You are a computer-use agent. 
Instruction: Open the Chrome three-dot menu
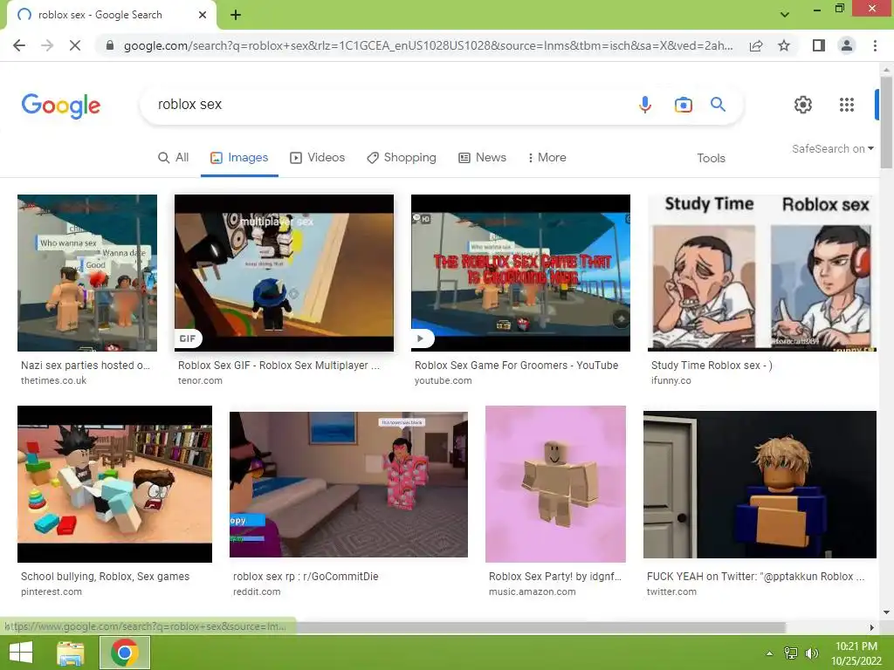(875, 45)
